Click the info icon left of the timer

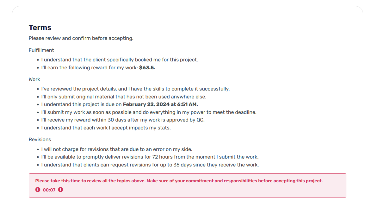[38, 190]
